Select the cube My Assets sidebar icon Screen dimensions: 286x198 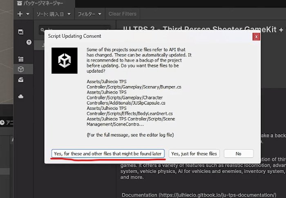(x=21, y=69)
